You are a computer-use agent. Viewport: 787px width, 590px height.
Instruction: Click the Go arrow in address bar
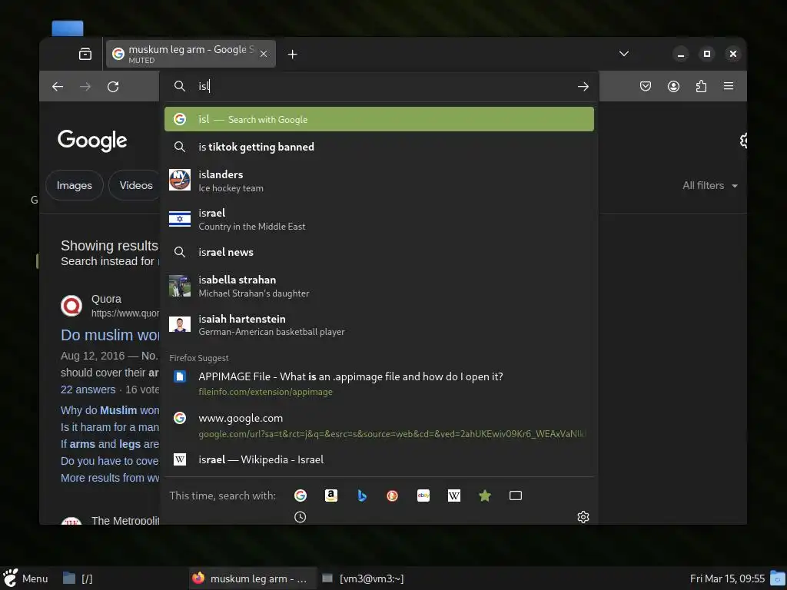[583, 86]
